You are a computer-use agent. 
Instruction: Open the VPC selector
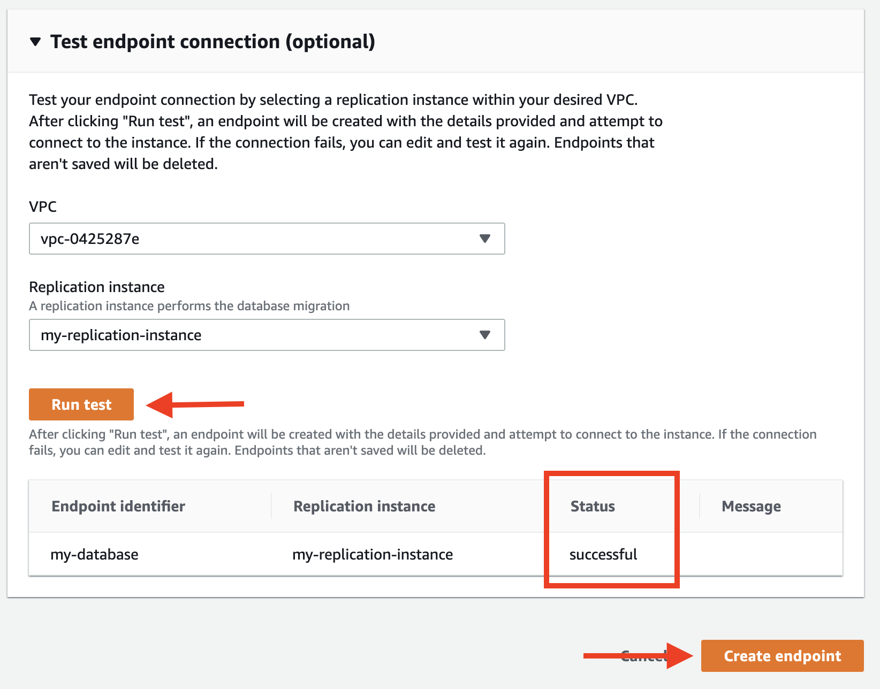(267, 239)
